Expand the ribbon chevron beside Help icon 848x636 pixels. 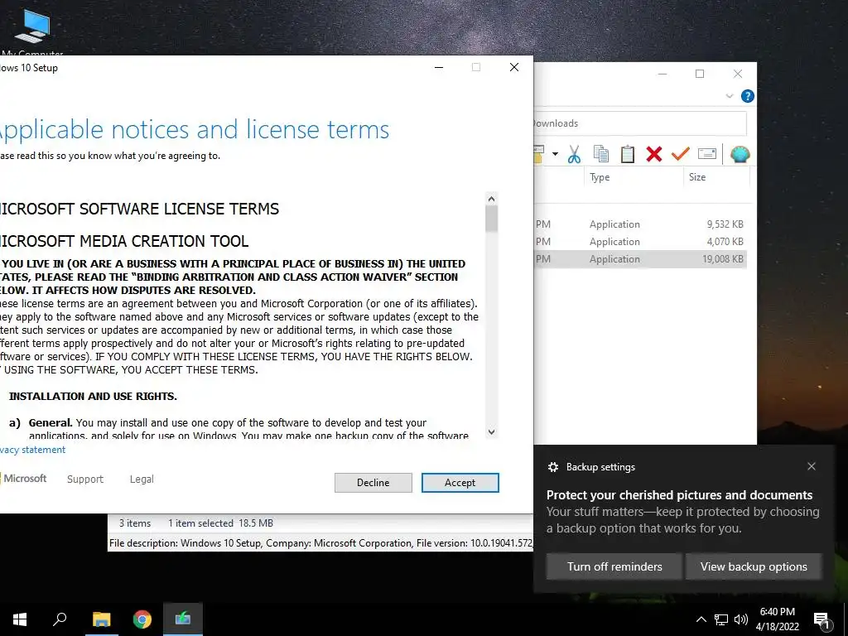(x=729, y=96)
